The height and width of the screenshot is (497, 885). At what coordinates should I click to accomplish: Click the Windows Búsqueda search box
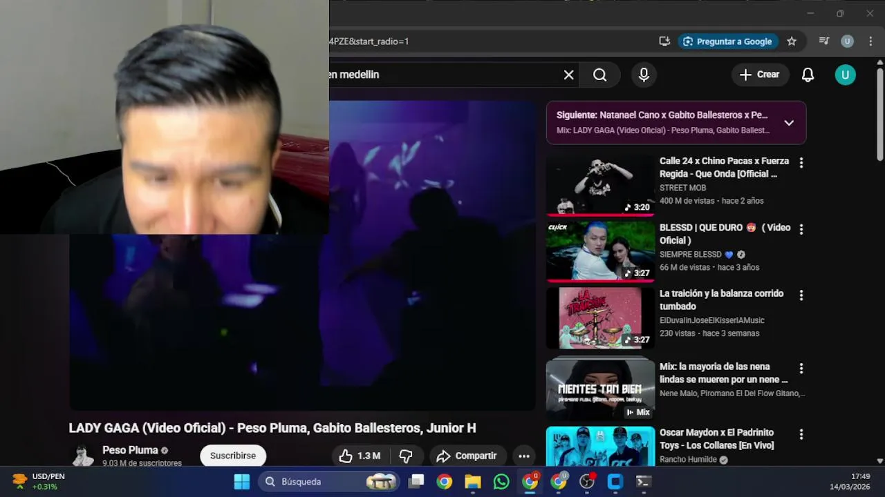tap(329, 482)
